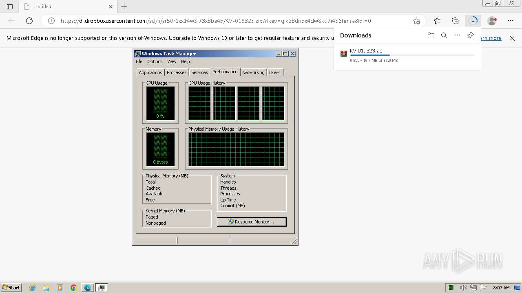The image size is (522, 293).
Task: Open Task Manager View menu
Action: click(x=172, y=61)
